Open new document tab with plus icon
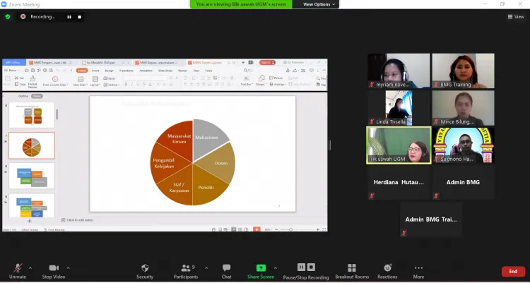 click(x=242, y=63)
